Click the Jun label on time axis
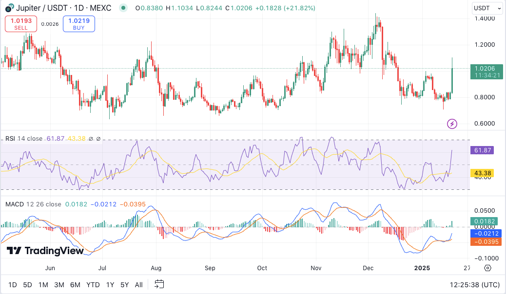506x294 pixels. pos(50,268)
